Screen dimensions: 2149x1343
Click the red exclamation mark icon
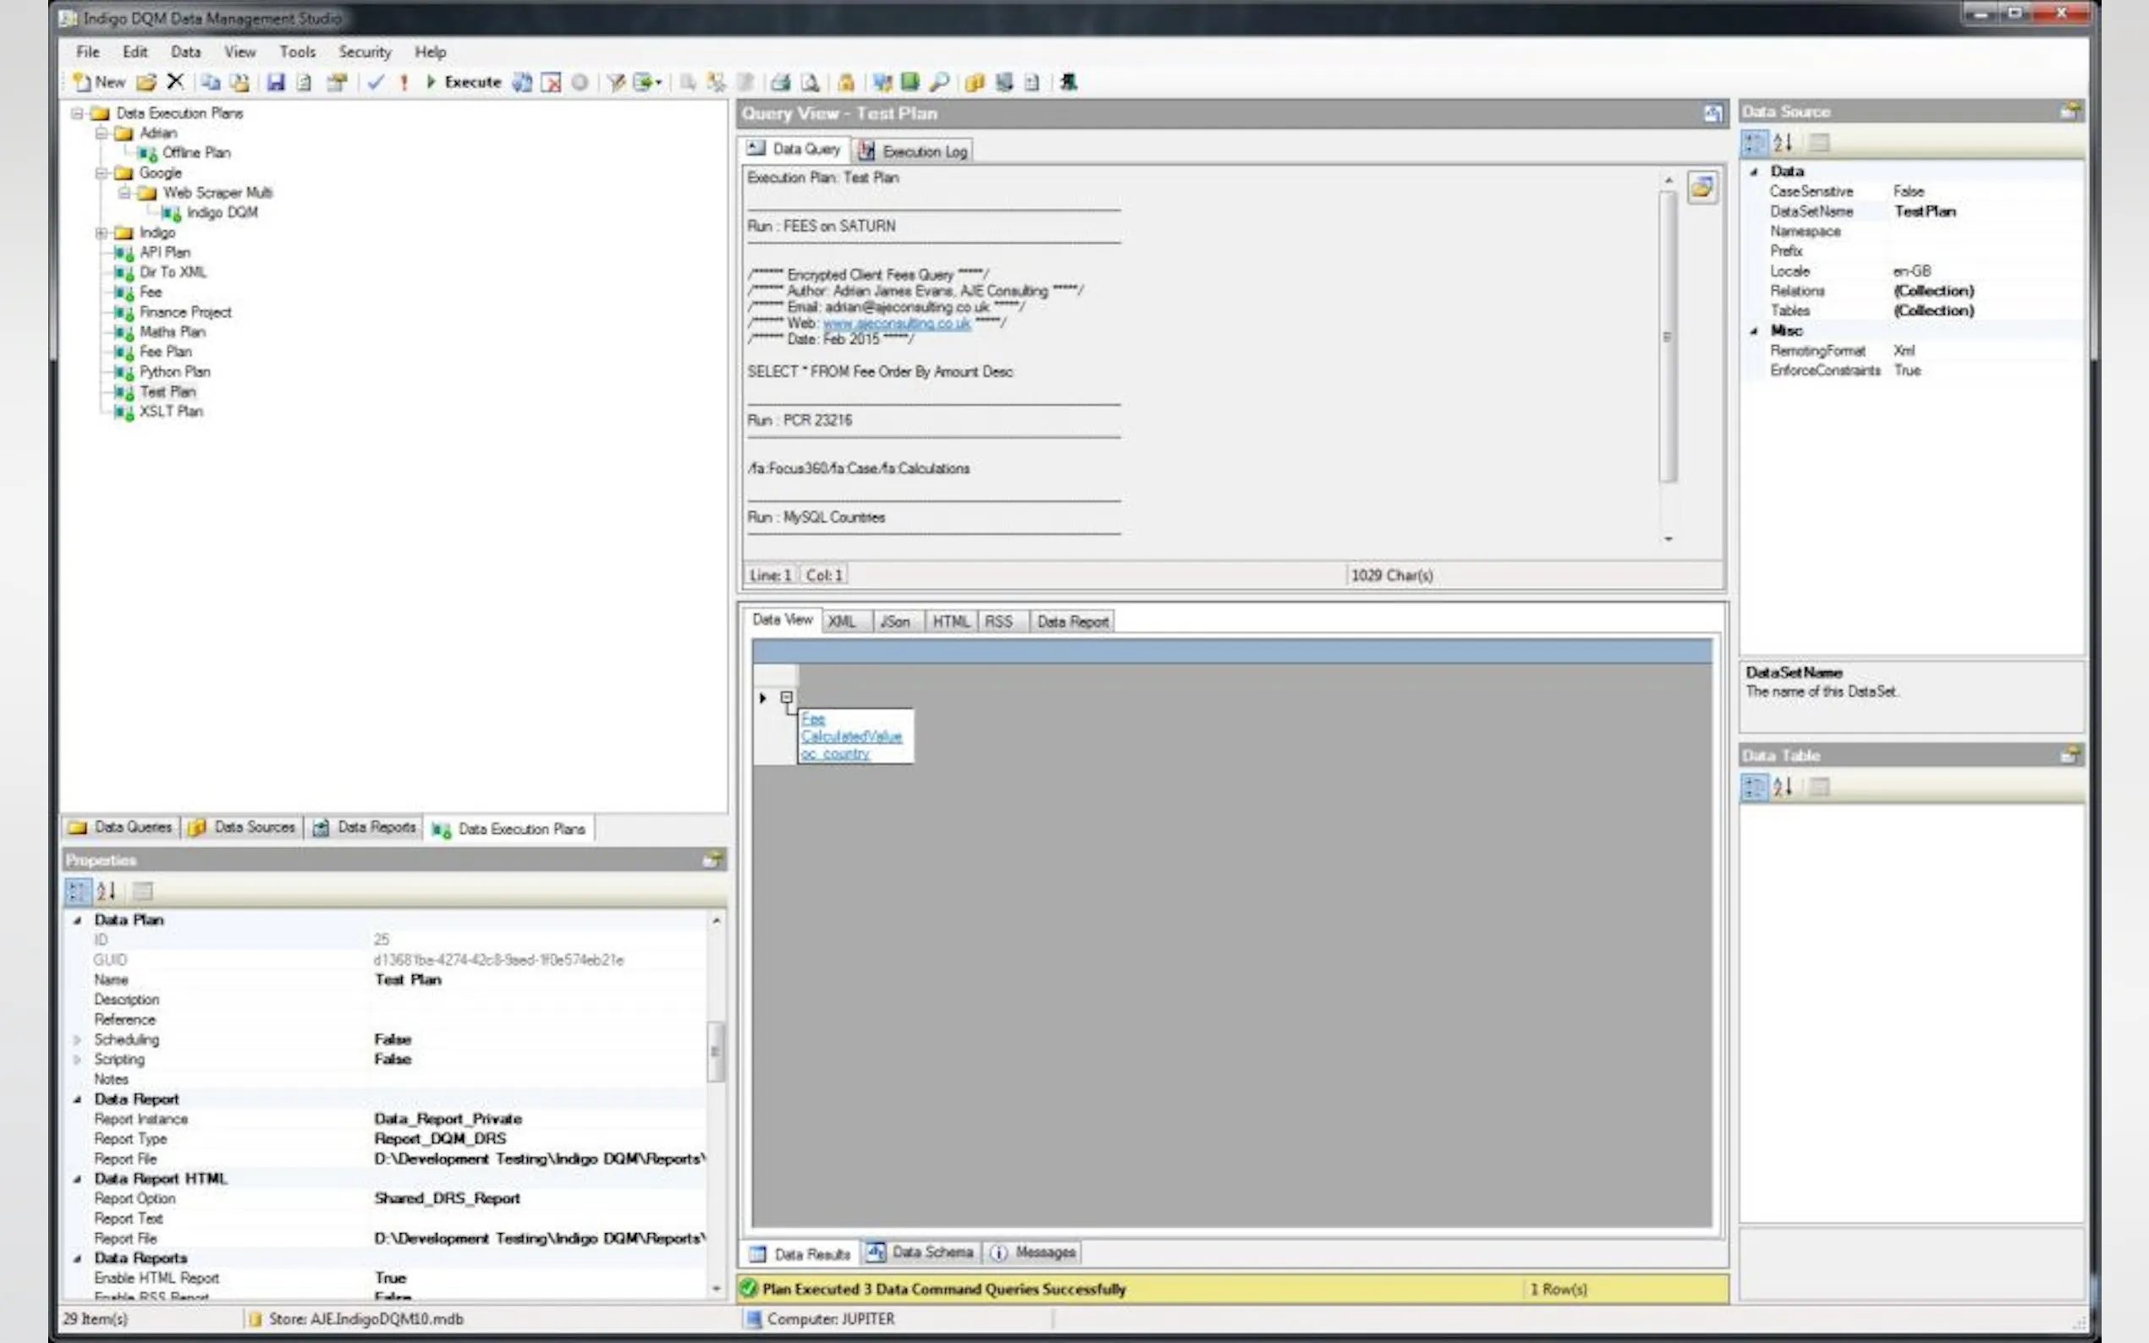pyautogui.click(x=404, y=83)
